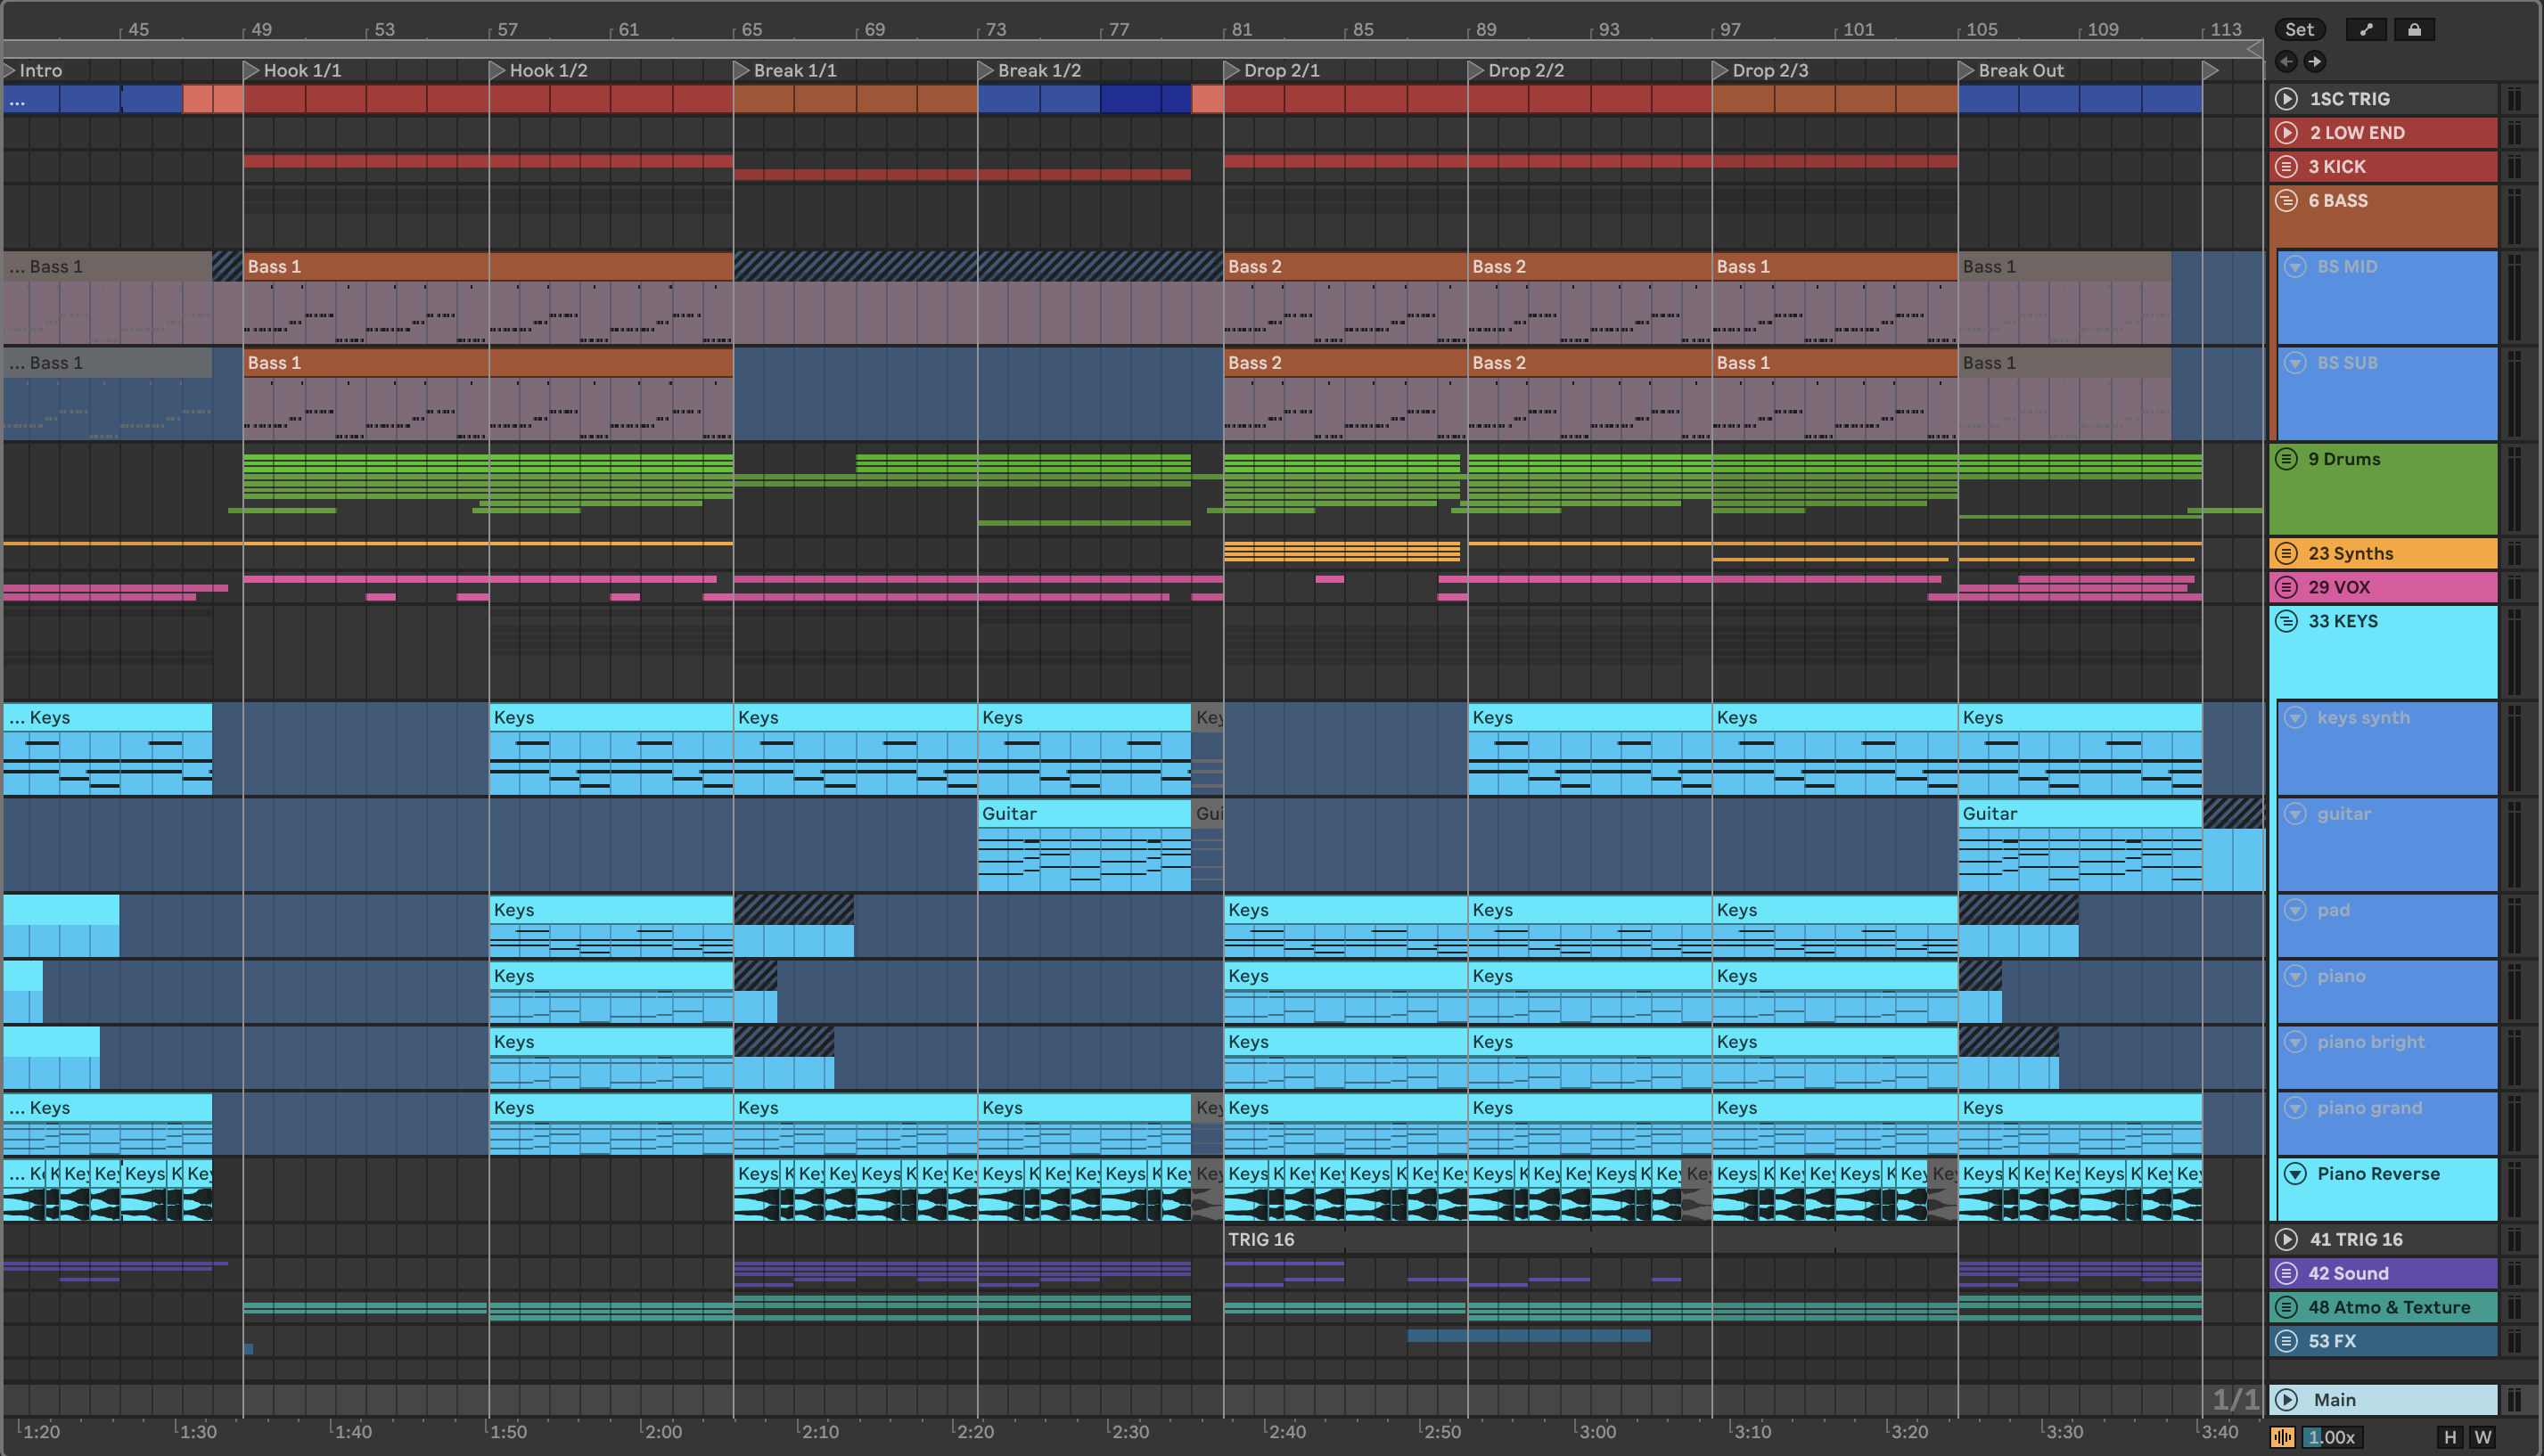Click the Drop 2/1 locator flag
Screen dimensions: 2544x1456
click(x=1232, y=70)
